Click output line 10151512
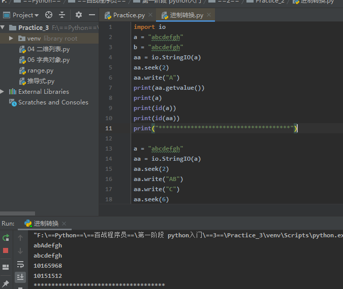343x289 pixels. [48, 276]
